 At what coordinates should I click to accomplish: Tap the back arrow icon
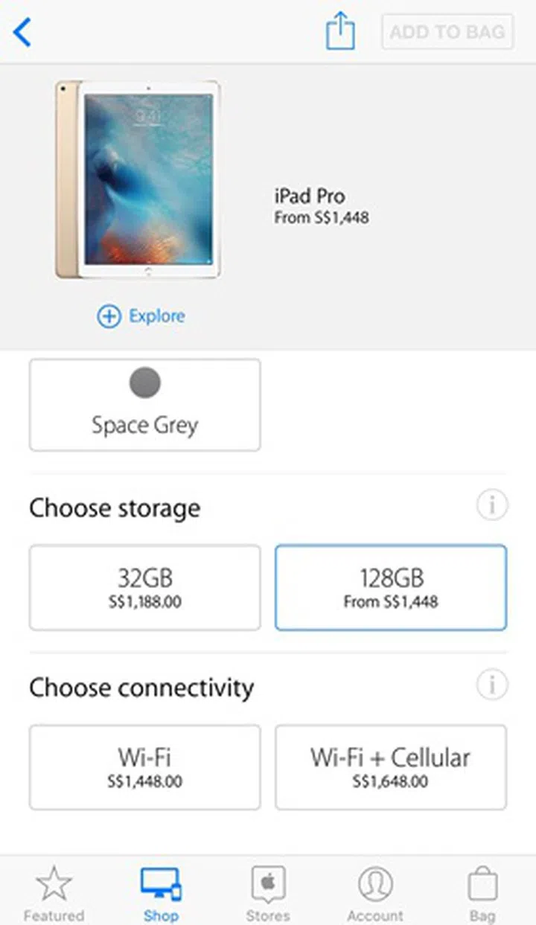point(23,33)
